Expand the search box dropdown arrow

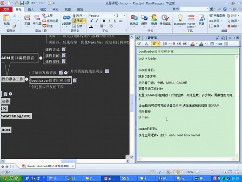pos(207,9)
